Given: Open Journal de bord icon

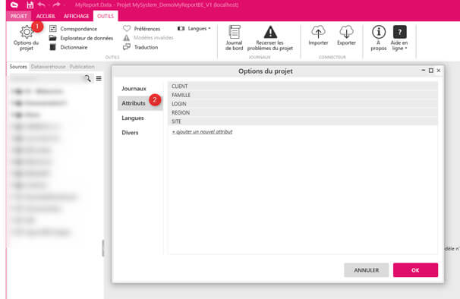Looking at the screenshot, I should (235, 32).
